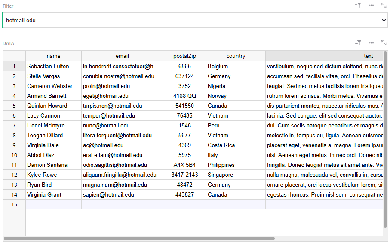Click email nunc@hotmail.edu
This screenshot has width=390, height=245.
pyautogui.click(x=122, y=126)
